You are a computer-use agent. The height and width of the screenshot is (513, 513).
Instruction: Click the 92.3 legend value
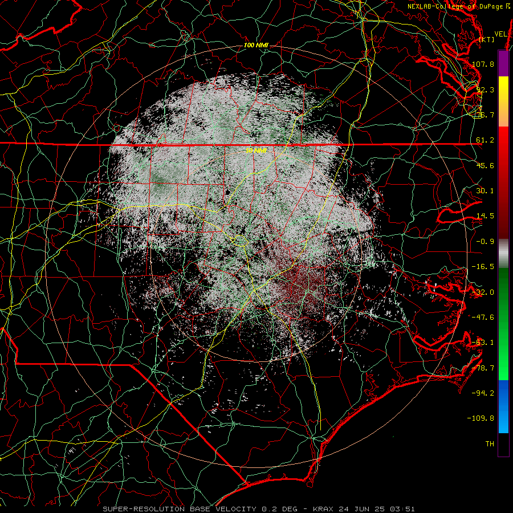485,89
